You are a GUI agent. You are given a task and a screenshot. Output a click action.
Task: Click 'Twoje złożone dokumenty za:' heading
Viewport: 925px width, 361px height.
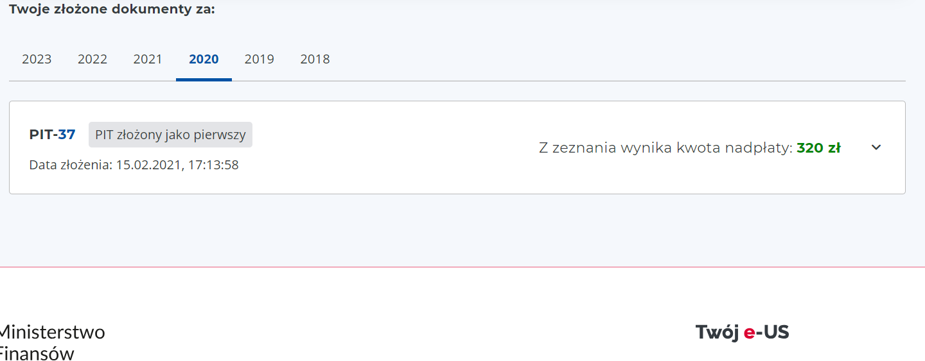[x=112, y=10]
